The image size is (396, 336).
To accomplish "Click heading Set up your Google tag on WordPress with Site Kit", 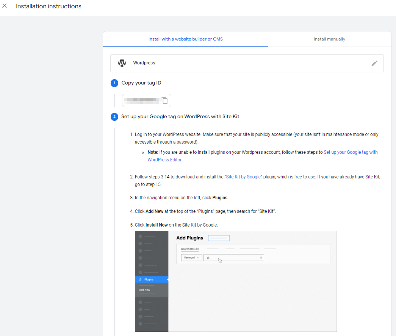I will coord(180,117).
